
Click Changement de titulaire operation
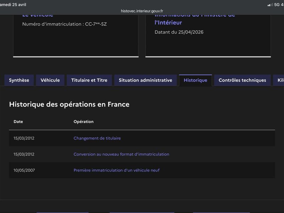click(x=97, y=138)
